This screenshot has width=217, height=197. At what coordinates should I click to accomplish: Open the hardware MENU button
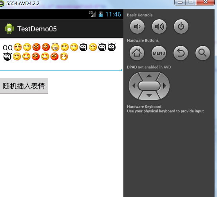[x=159, y=53]
